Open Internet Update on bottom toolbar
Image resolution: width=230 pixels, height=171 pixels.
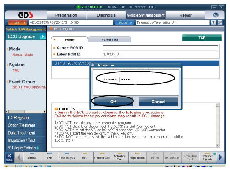coord(208,157)
